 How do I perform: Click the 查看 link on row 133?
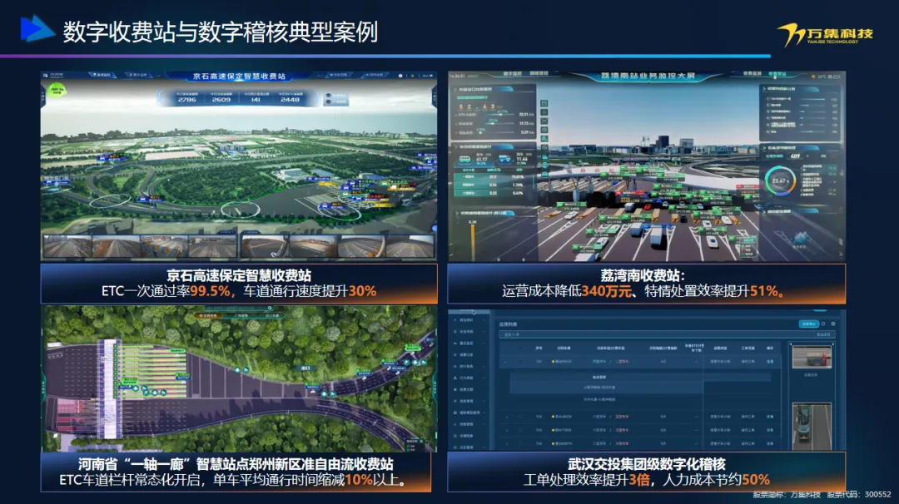coord(770,430)
